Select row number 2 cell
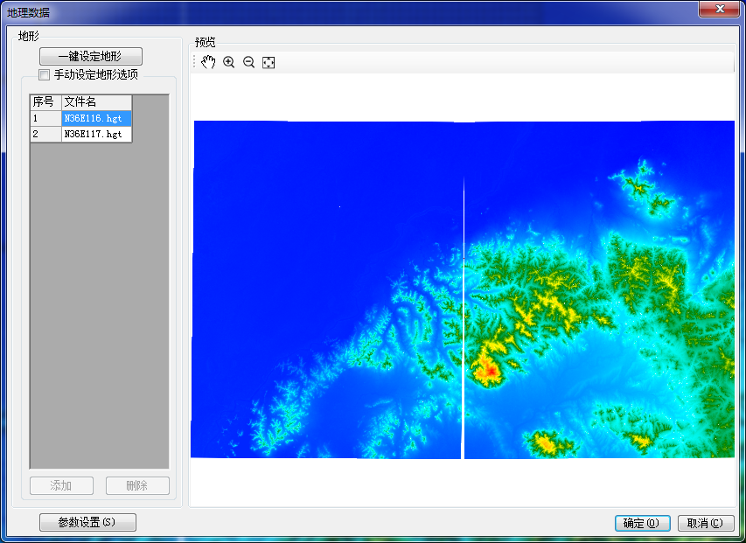This screenshot has width=746, height=543. 45,134
